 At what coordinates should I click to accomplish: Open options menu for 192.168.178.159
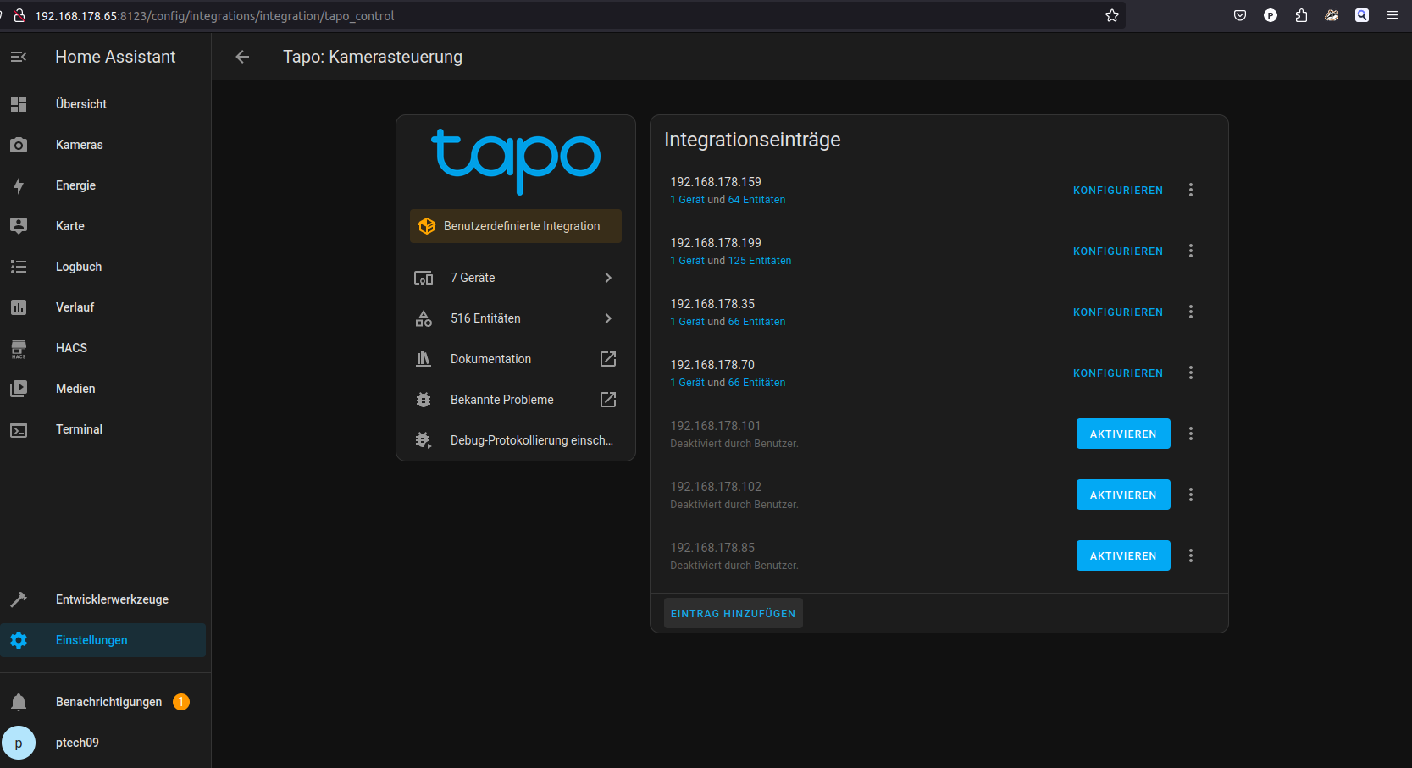[x=1191, y=190]
